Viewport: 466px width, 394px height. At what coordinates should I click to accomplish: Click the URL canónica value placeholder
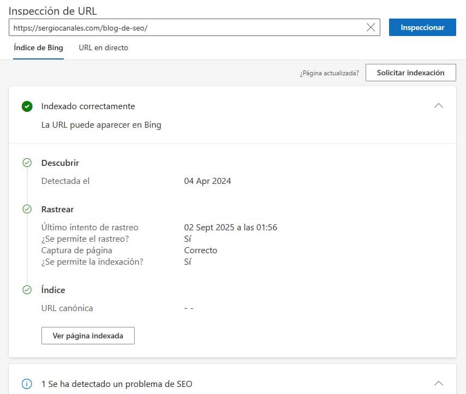[188, 308]
